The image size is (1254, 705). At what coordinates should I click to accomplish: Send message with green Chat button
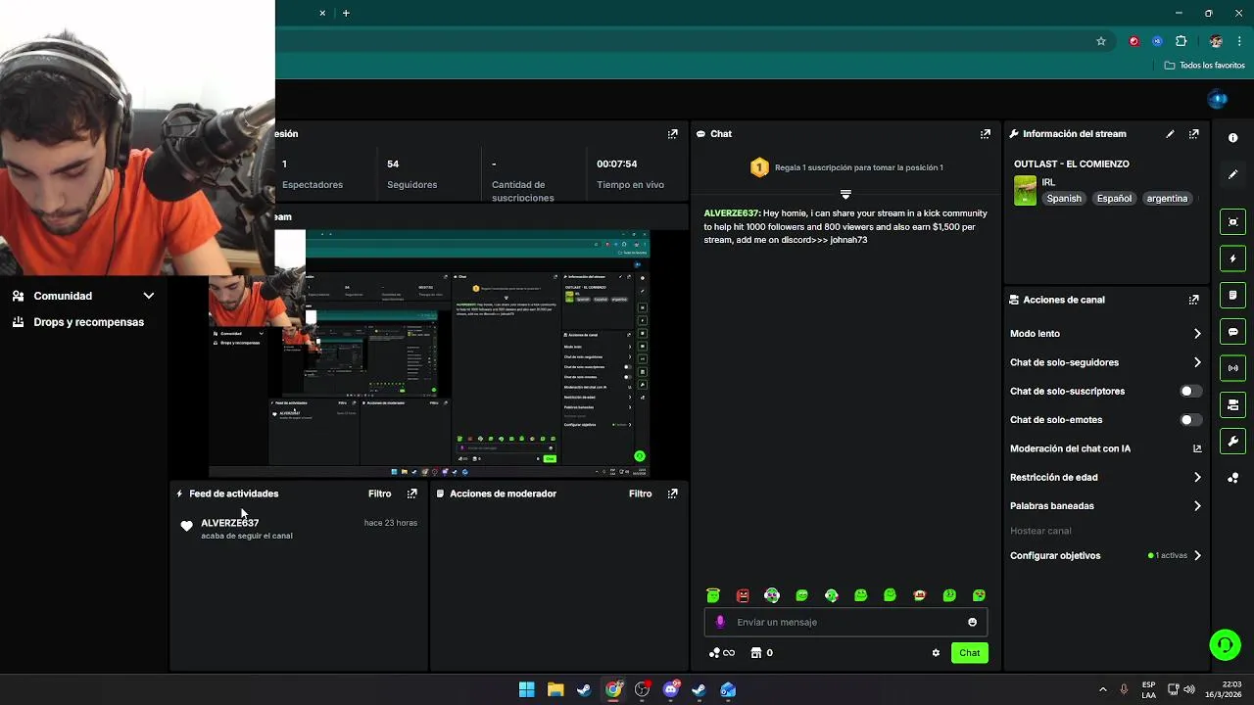969,653
